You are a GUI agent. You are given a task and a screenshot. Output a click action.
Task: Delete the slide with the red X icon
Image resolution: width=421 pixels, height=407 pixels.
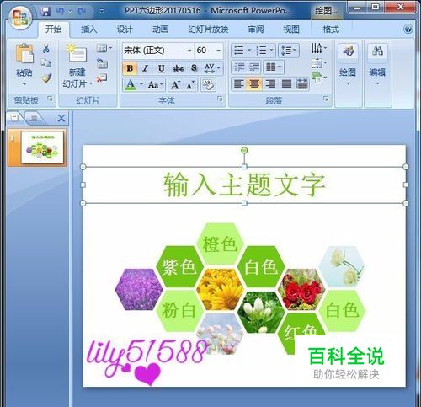(x=102, y=78)
